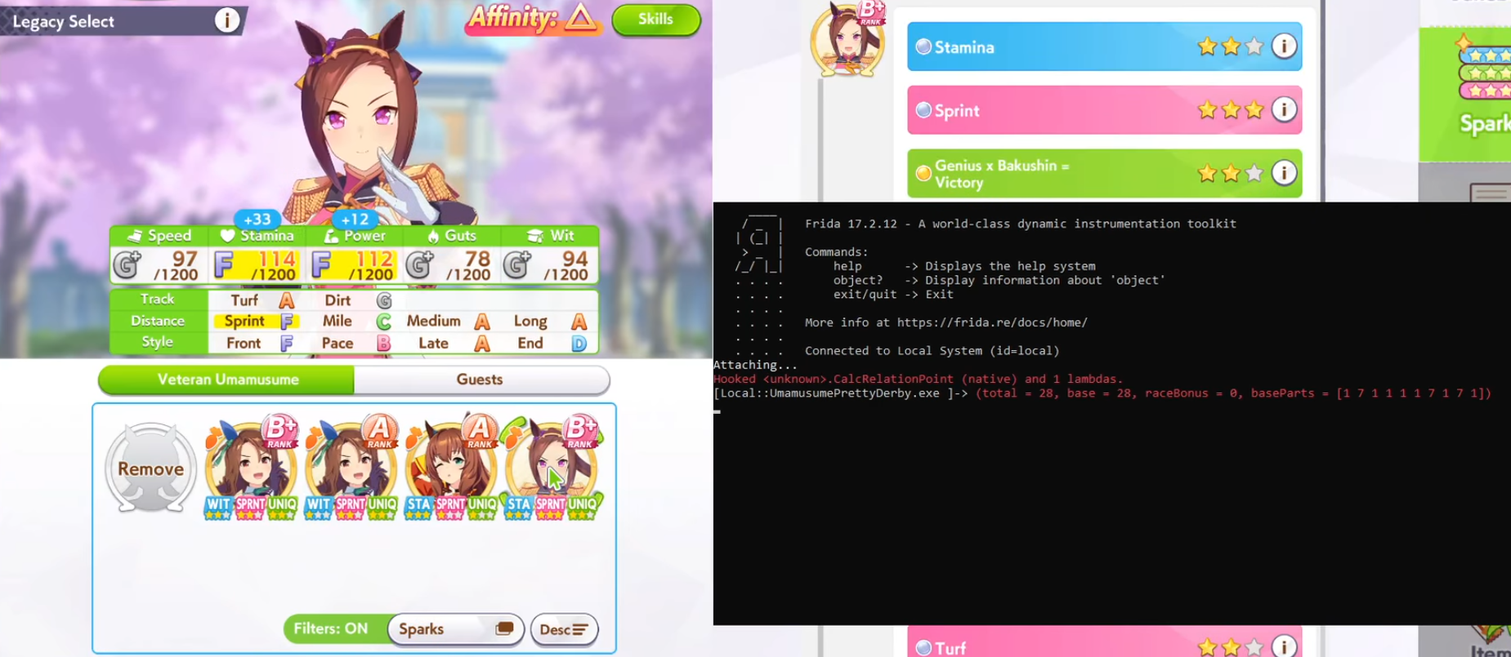Click the highlighted Sprint distance cell
Image resolution: width=1511 pixels, height=657 pixels.
pyautogui.click(x=255, y=321)
